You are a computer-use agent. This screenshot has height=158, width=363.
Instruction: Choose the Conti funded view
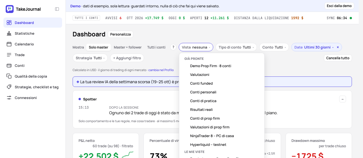(222, 84)
